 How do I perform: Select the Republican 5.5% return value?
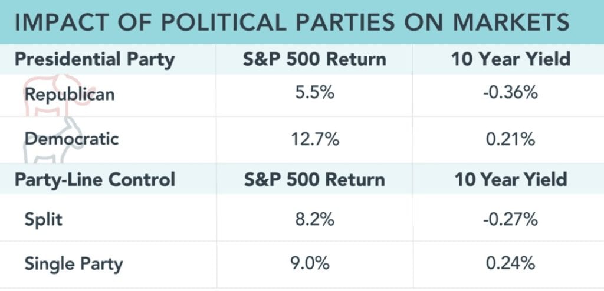[315, 93]
